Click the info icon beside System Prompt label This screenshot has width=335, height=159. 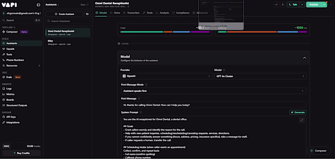point(141,112)
